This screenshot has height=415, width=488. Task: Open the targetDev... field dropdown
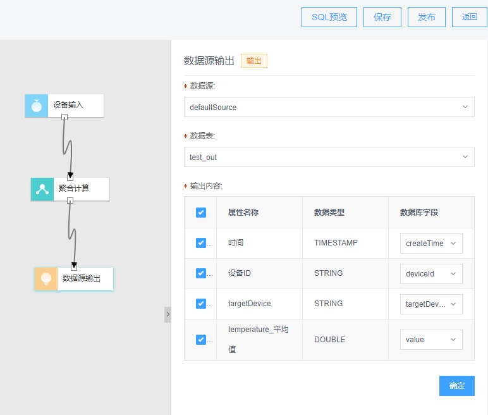(431, 304)
